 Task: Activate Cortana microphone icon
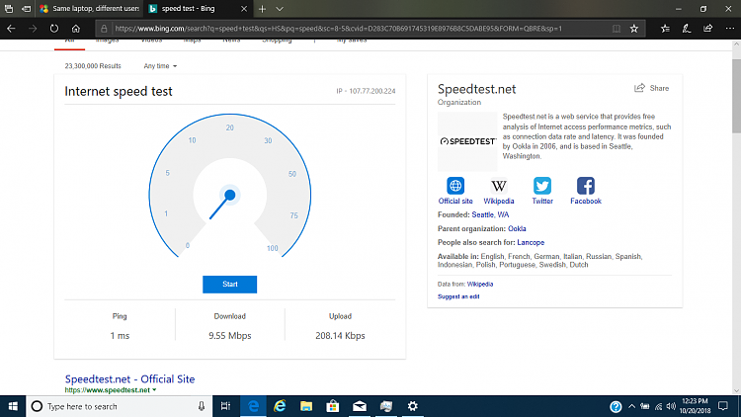[x=202, y=406]
